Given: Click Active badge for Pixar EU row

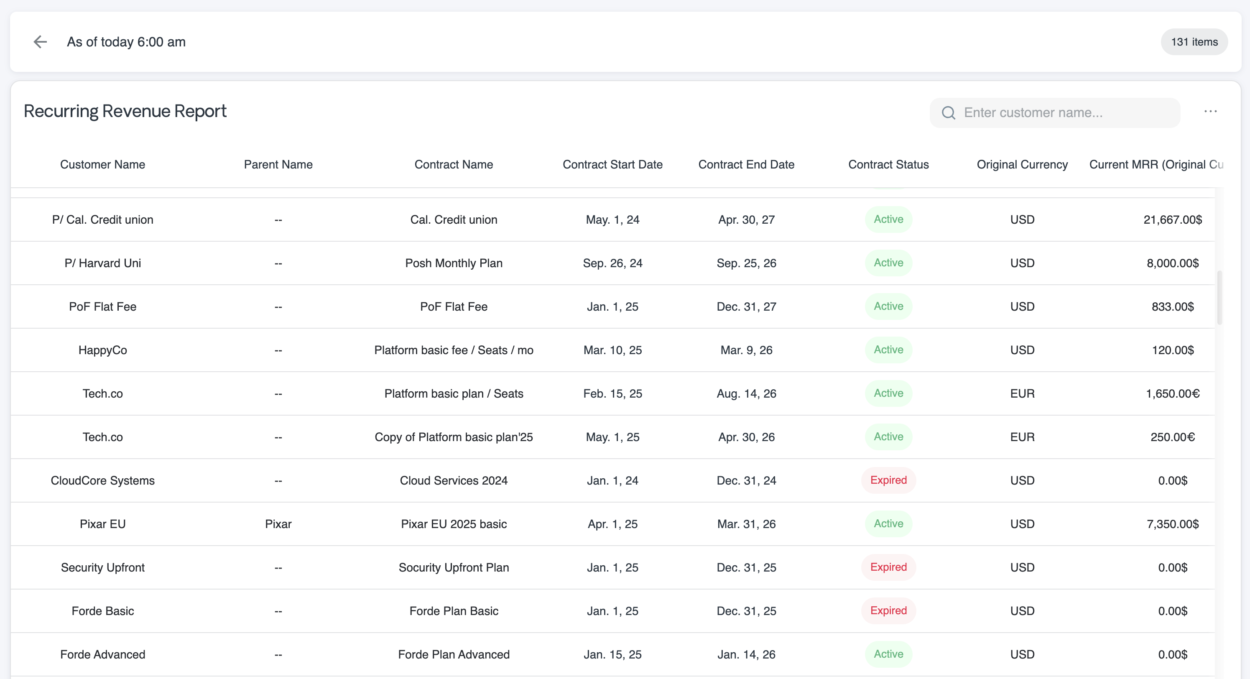Looking at the screenshot, I should coord(888,524).
